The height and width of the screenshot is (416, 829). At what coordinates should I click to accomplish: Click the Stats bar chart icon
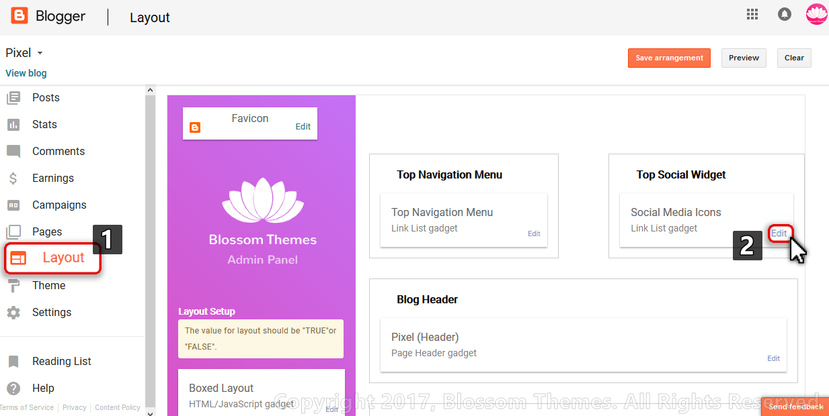click(x=13, y=125)
